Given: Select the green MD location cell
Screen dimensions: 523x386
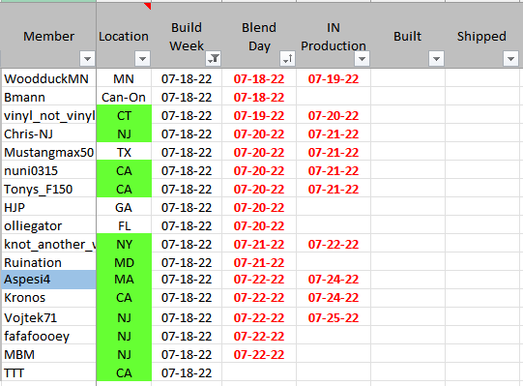Looking at the screenshot, I should 124,263.
